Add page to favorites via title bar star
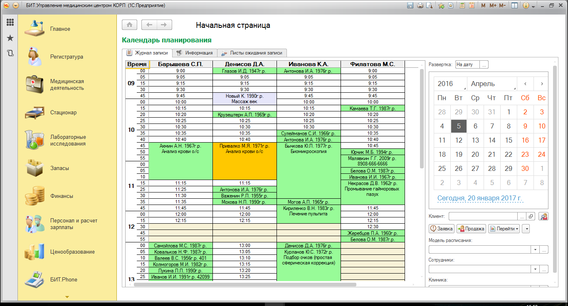The height and width of the screenshot is (306, 568). point(441,5)
